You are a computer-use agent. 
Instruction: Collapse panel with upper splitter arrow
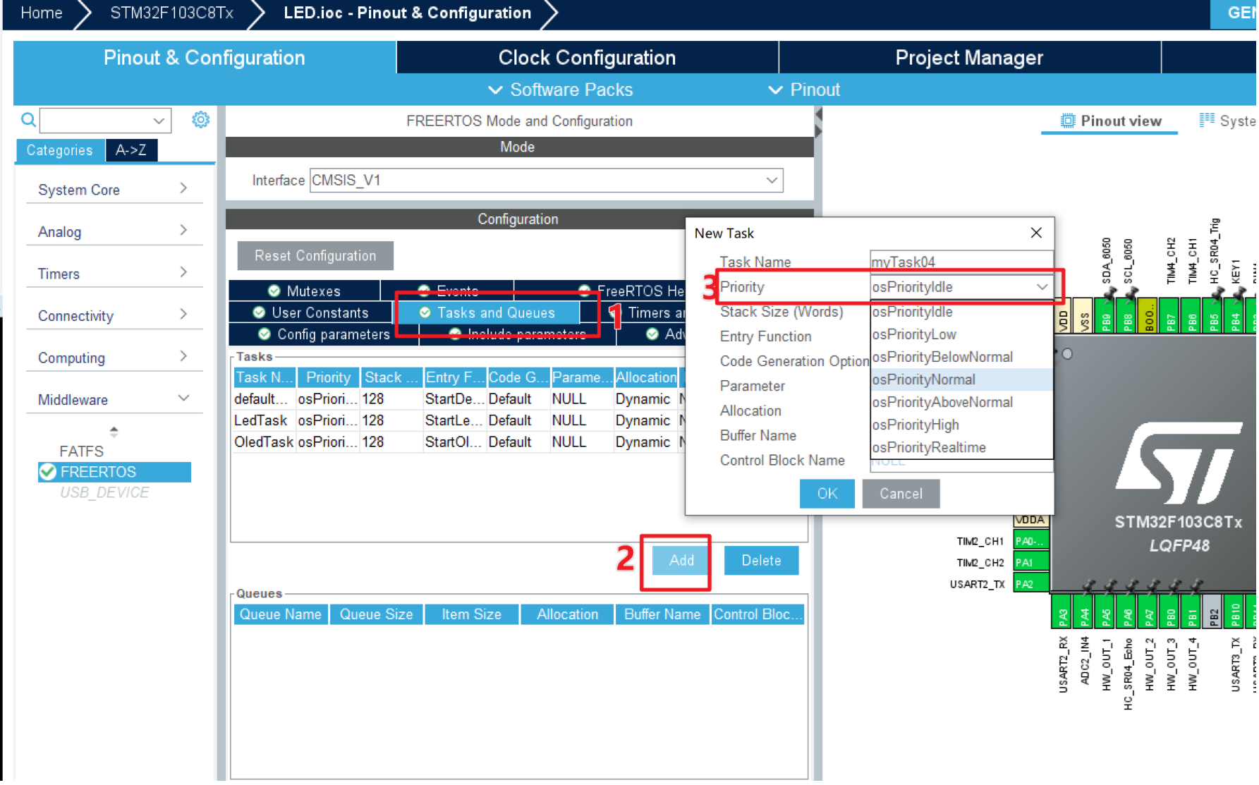coord(818,114)
